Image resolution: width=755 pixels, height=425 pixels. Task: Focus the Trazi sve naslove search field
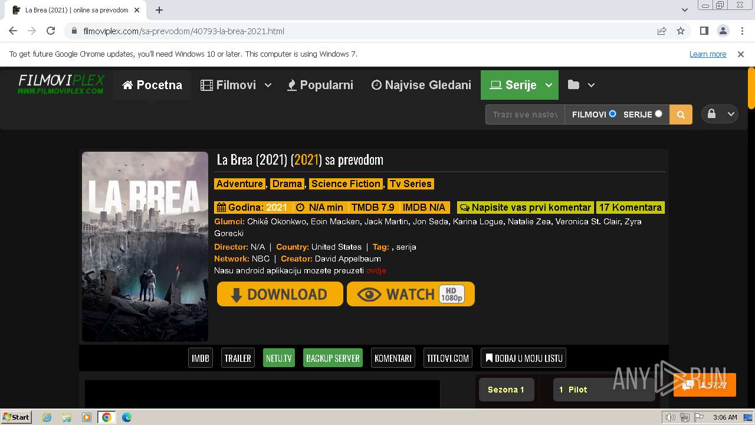pyautogui.click(x=525, y=115)
